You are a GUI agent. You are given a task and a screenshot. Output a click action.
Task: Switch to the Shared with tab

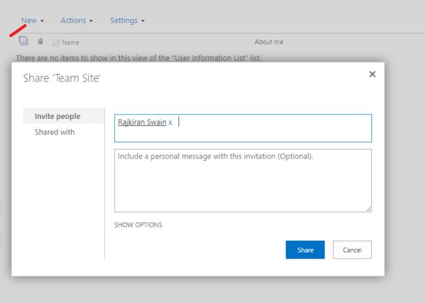click(x=54, y=132)
